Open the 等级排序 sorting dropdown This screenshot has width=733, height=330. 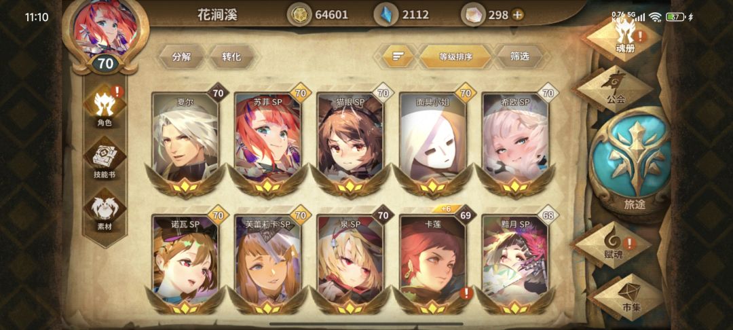pos(455,56)
